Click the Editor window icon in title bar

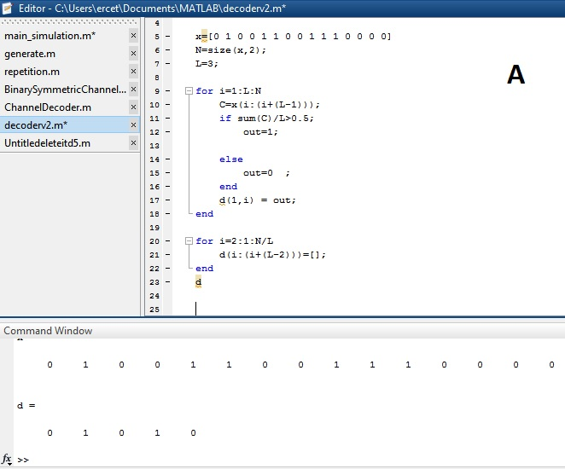click(8, 8)
